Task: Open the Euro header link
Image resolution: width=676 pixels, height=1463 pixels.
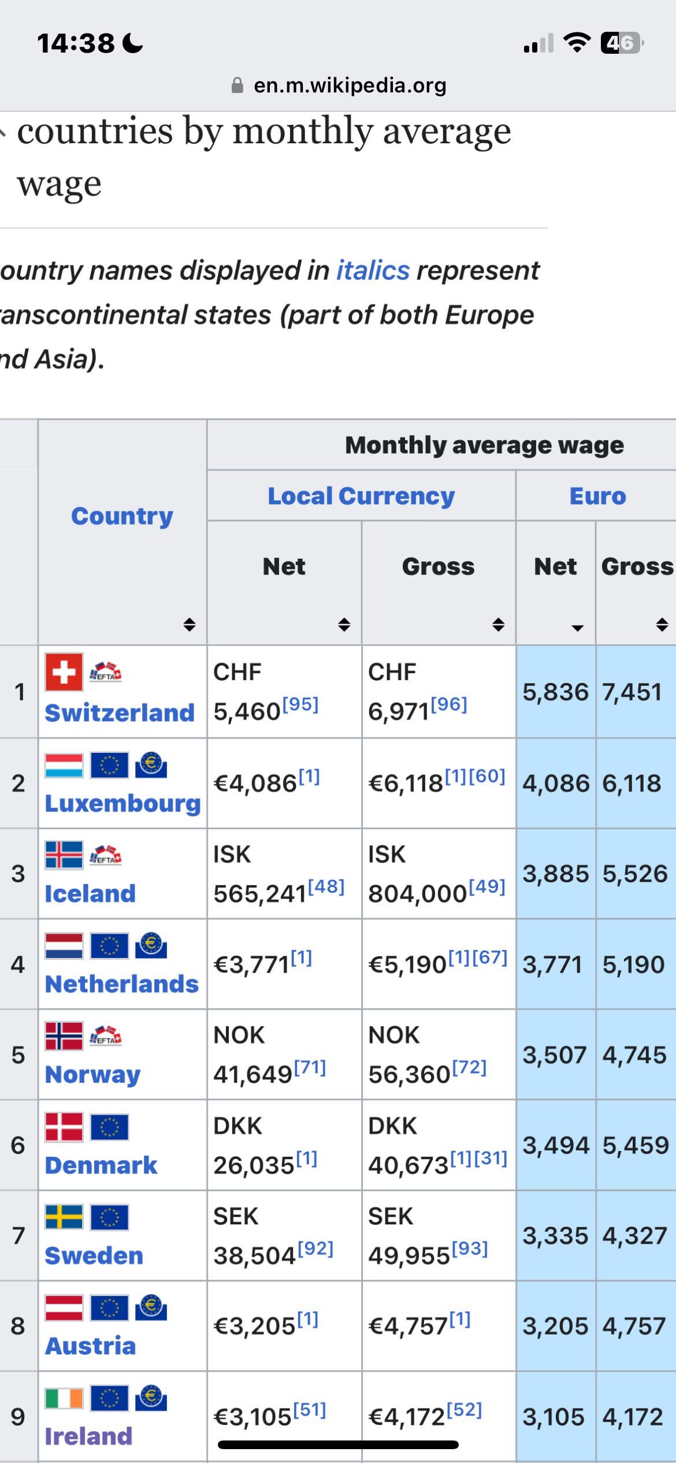Action: [x=597, y=496]
